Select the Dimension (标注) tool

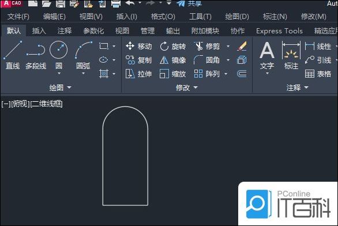coord(291,55)
